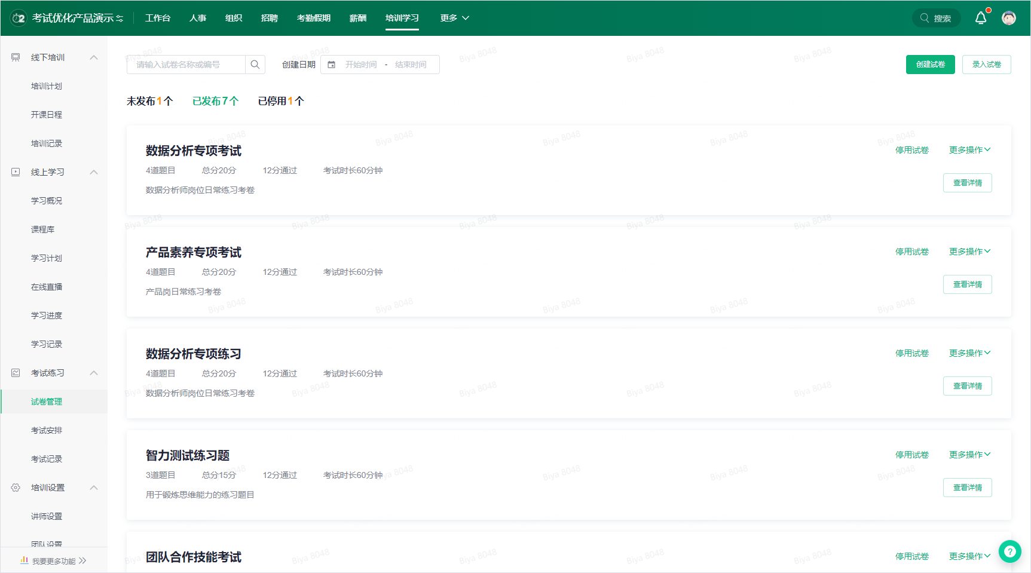Click the 考试练习 sidebar icon

pyautogui.click(x=16, y=373)
